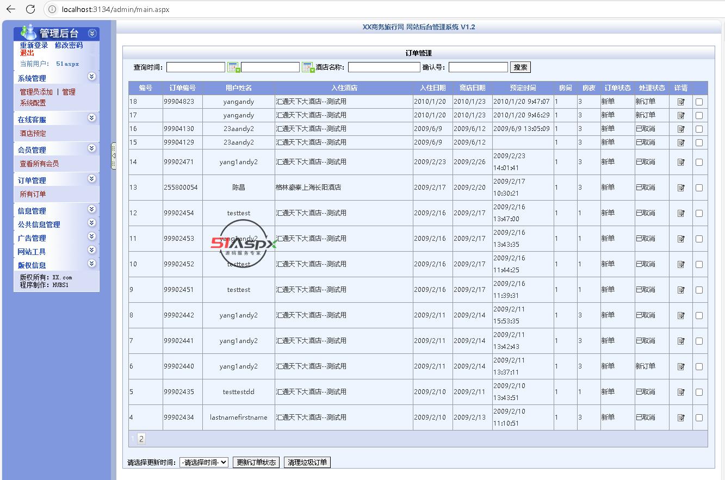This screenshot has width=725, height=480.
Task: Open details icon for order 99904823
Action: coord(681,102)
